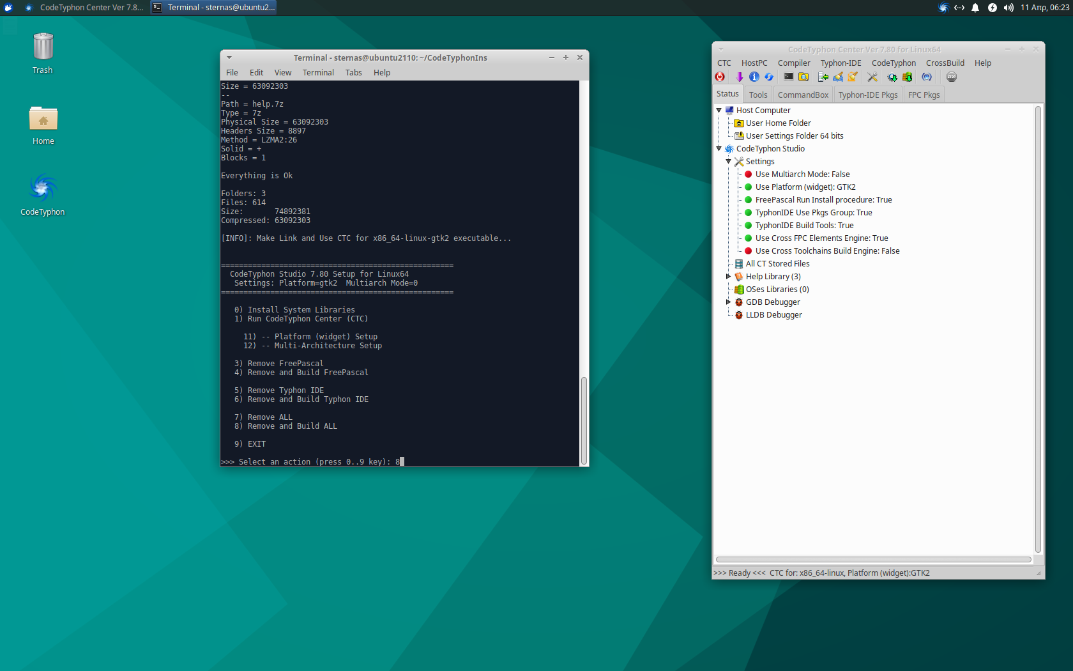
Task: Open the CTC menu
Action: pos(724,63)
